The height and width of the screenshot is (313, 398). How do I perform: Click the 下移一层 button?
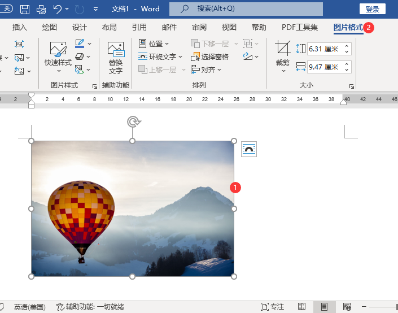point(210,44)
